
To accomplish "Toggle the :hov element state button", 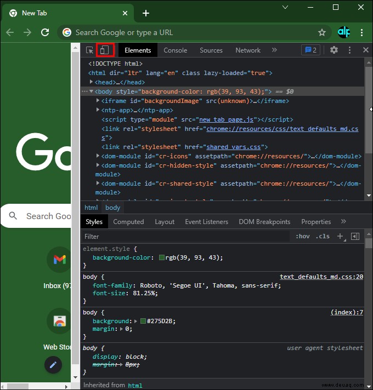I will click(303, 236).
